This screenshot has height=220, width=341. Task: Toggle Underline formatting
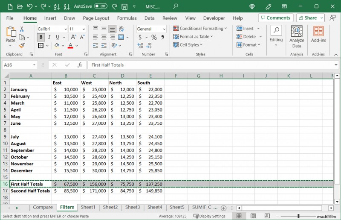[58, 37]
